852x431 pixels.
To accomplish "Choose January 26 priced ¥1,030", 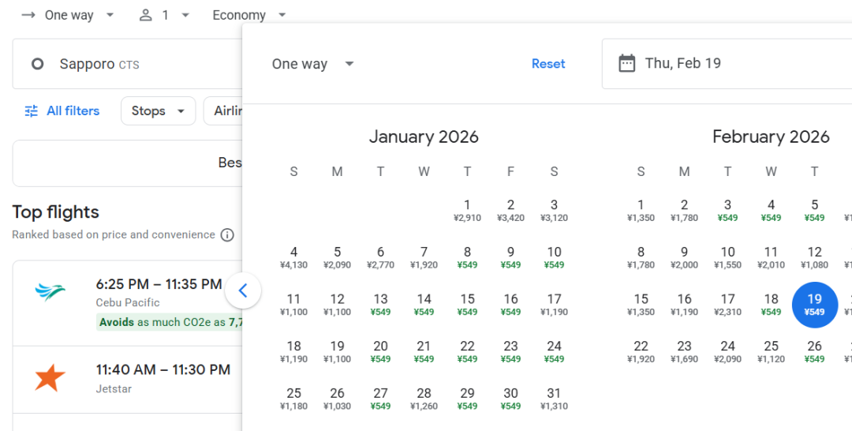I will 337,399.
